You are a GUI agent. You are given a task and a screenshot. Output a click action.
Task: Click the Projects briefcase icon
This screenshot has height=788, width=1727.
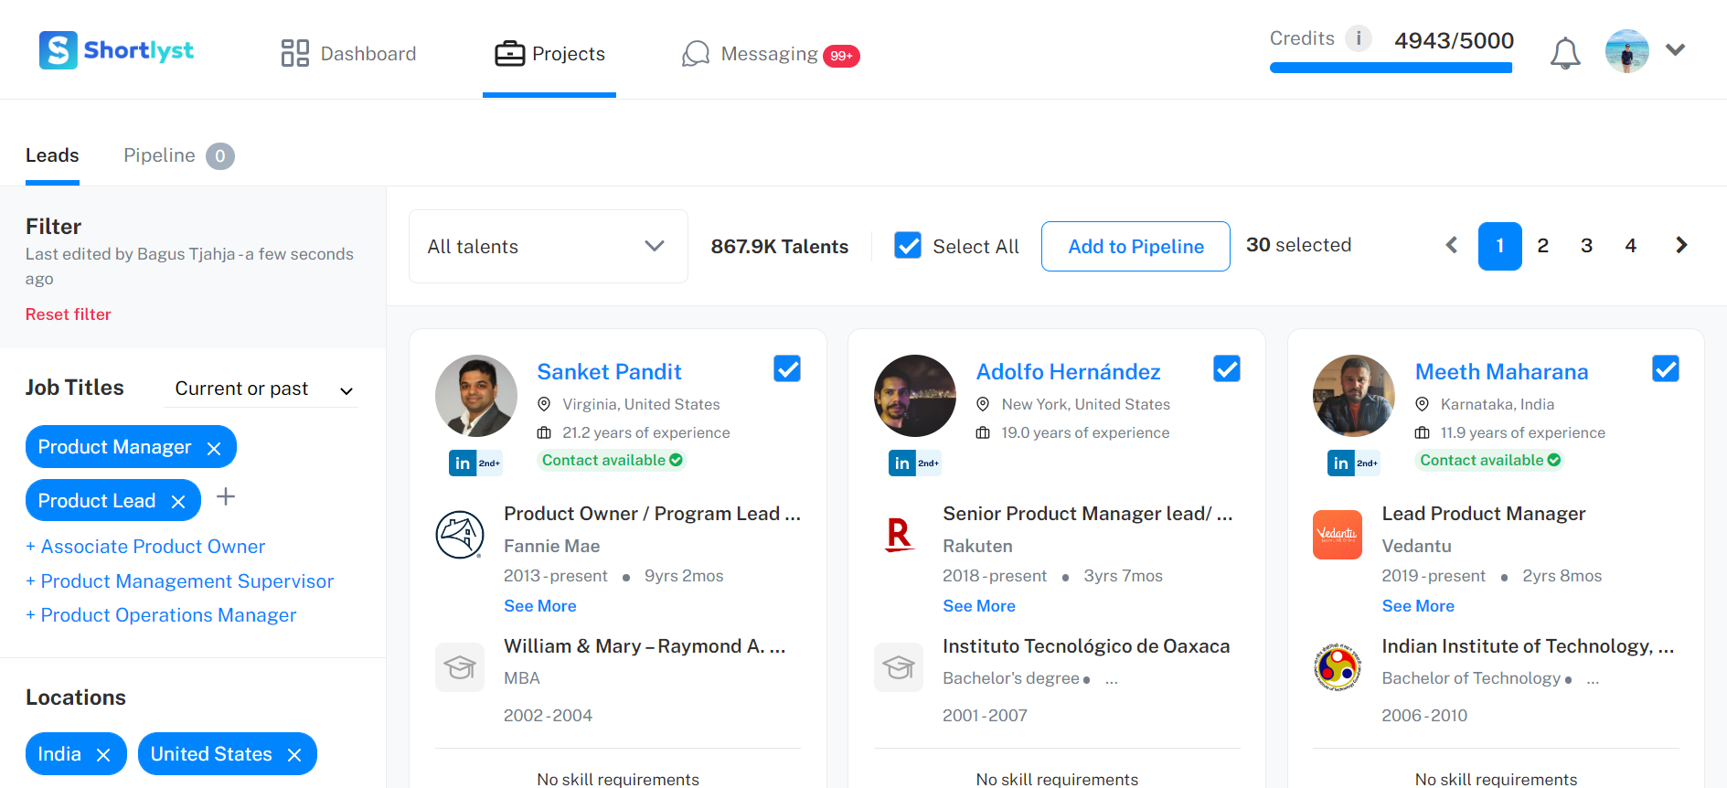[509, 54]
